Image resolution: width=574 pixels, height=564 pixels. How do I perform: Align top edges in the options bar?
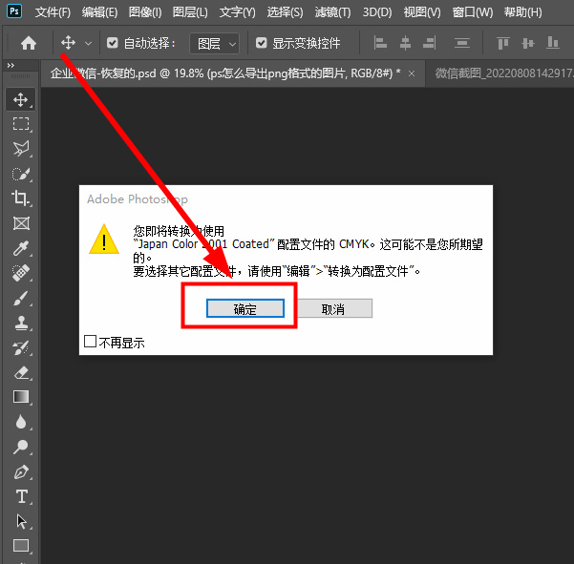(503, 43)
